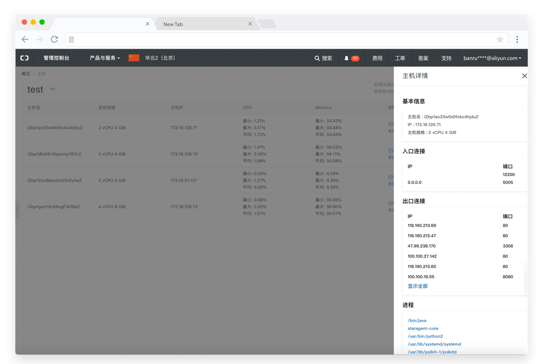The width and height of the screenshot is (542, 364).
Task: Click inbound IP 0.0.0.0
Action: (414, 182)
